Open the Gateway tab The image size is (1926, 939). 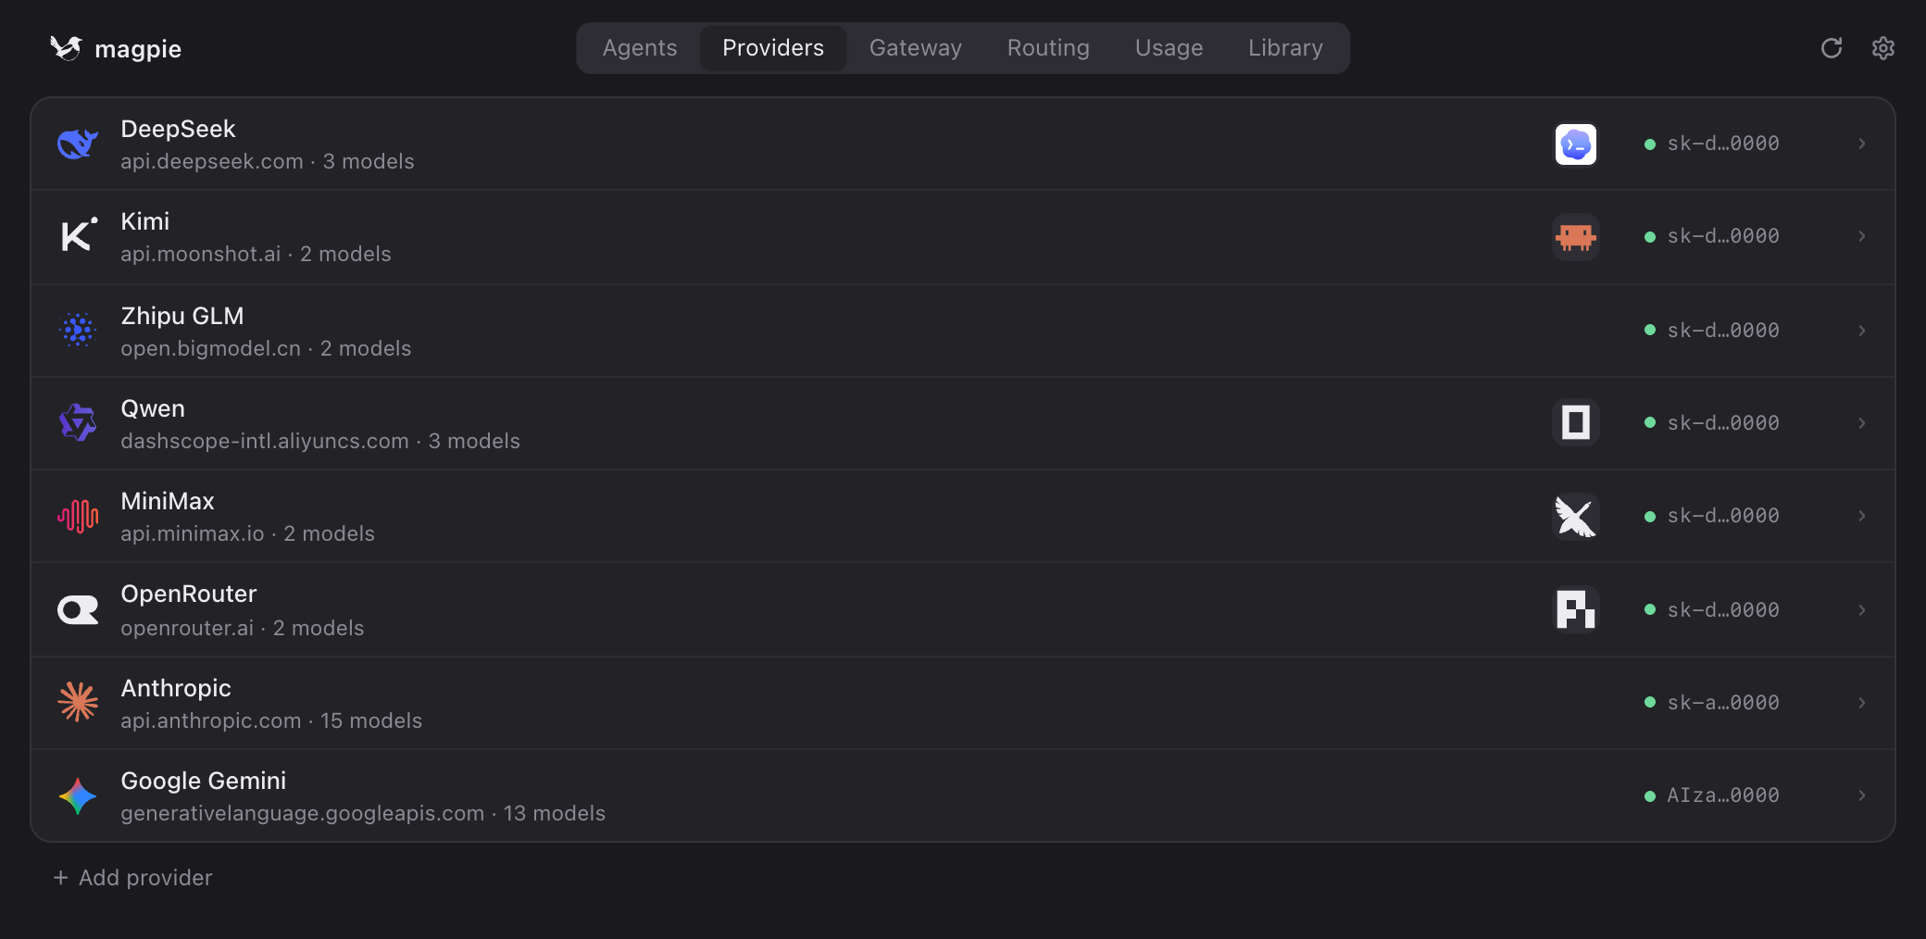916,48
